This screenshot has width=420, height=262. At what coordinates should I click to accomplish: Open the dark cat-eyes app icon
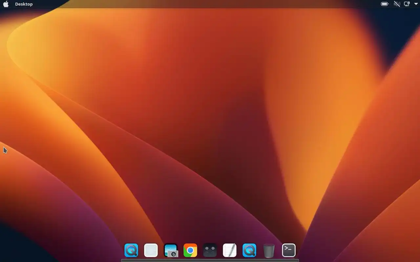tap(210, 251)
